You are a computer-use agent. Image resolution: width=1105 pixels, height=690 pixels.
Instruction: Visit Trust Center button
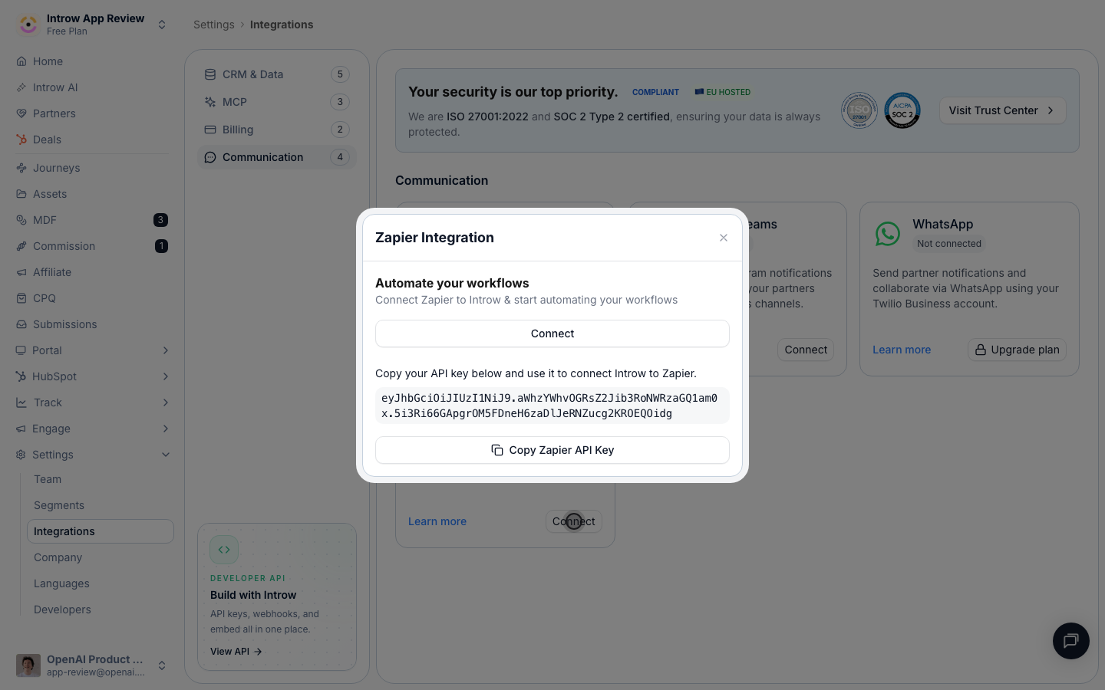pyautogui.click(x=1002, y=110)
